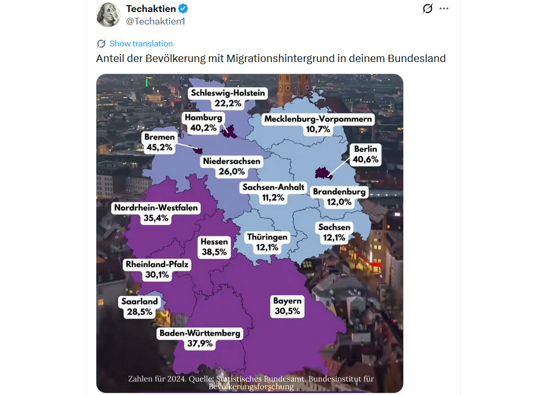
Task: Click the Nordrhein-Westfalen 35,4% label
Action: tap(156, 213)
